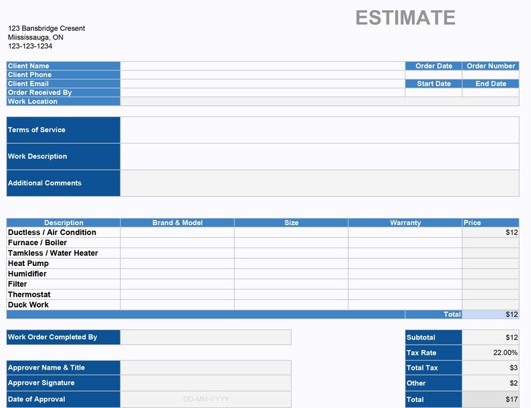Click the $12 price of Ductless / Air Condition
Image resolution: width=531 pixels, height=408 pixels.
pos(491,232)
